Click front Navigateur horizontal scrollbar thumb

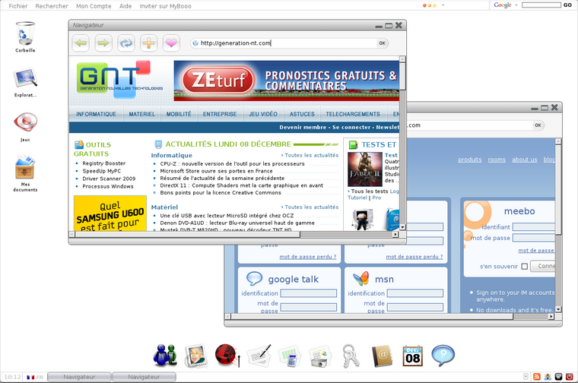click(x=187, y=234)
